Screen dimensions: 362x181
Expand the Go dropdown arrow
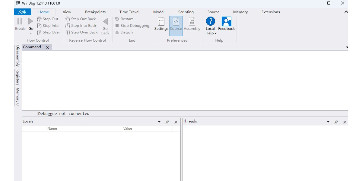[31, 33]
